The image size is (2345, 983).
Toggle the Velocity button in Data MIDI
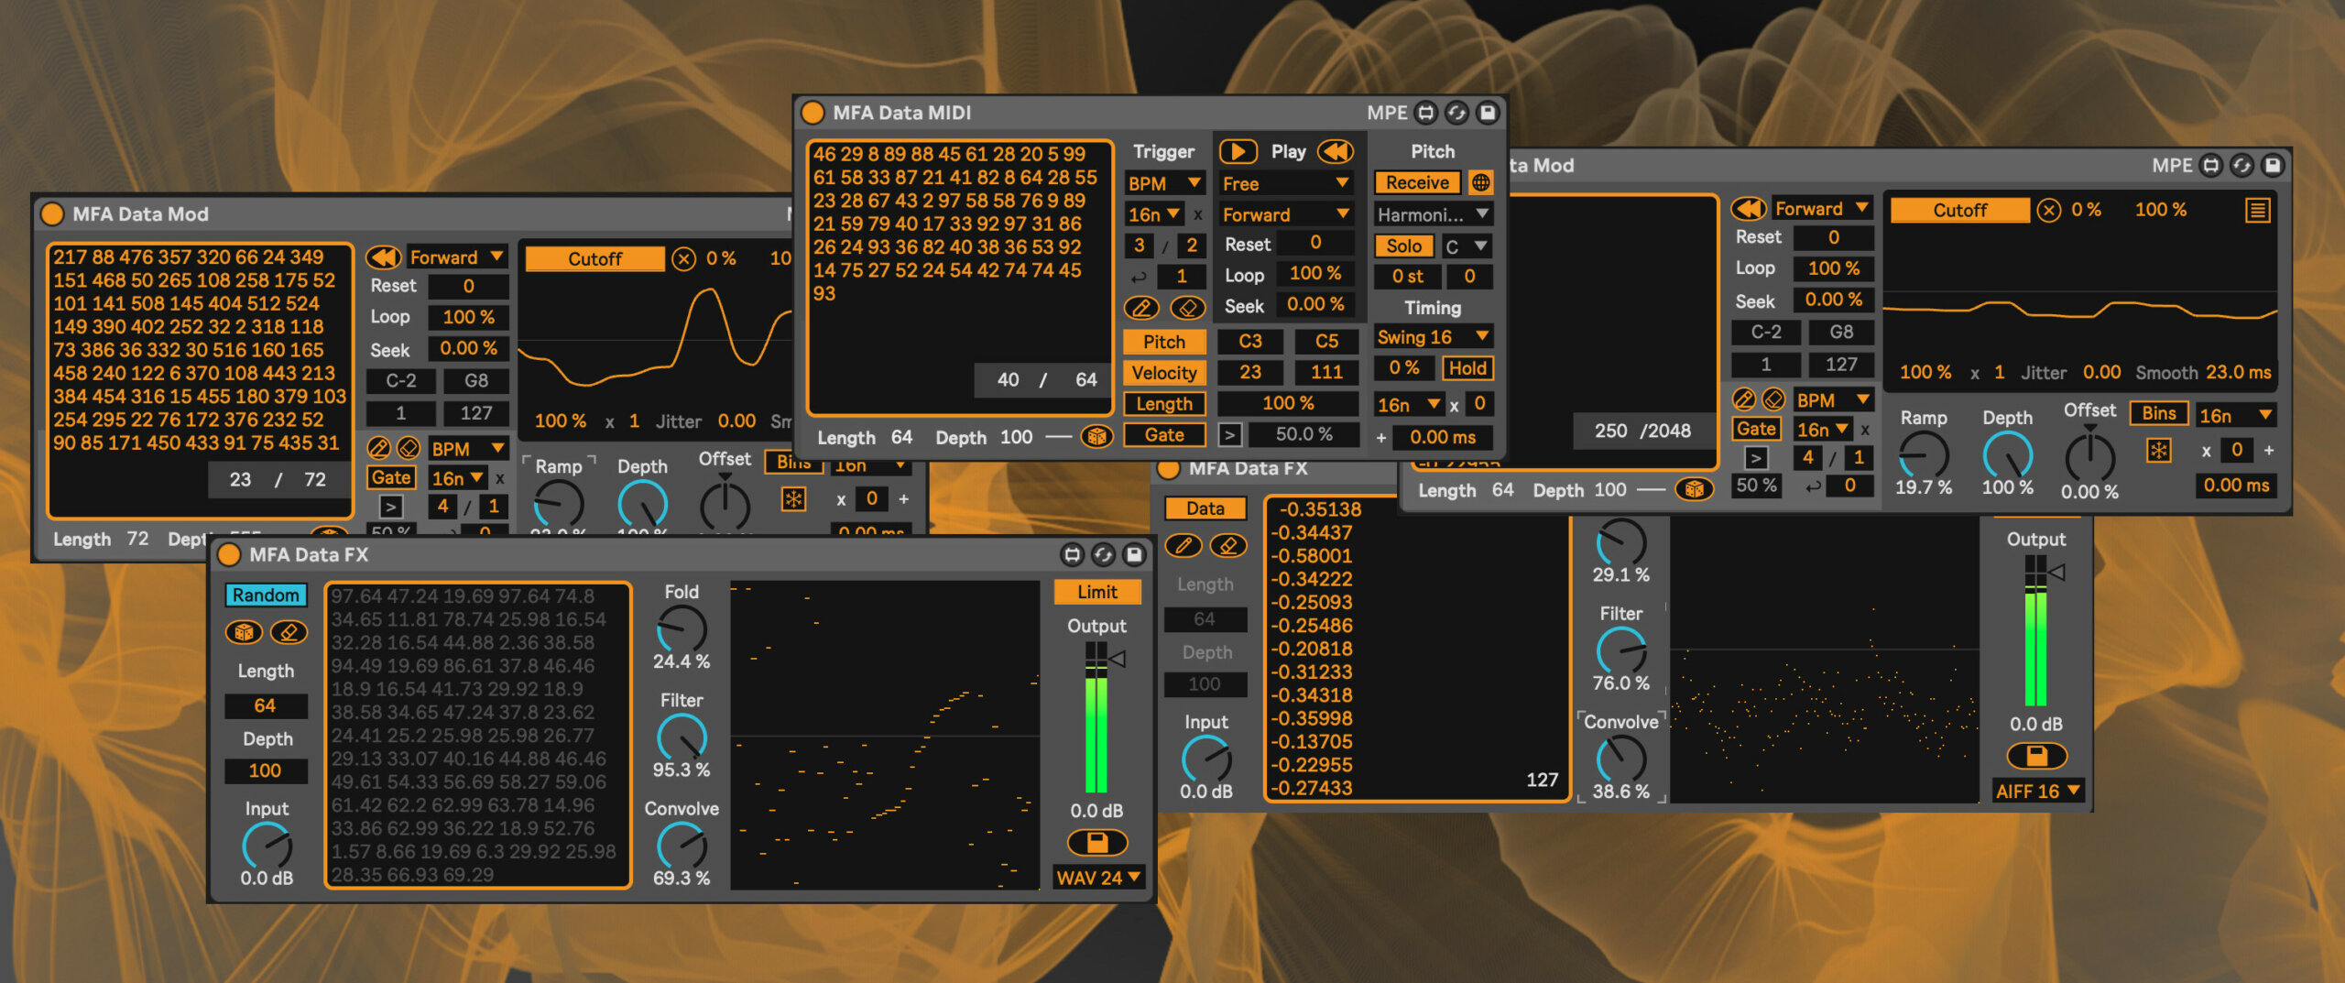[1163, 373]
